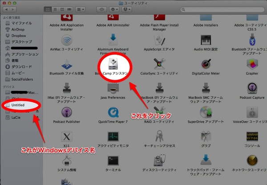The width and height of the screenshot is (267, 185).
Task: Open Activity Monitor icon
Action: click(113, 137)
